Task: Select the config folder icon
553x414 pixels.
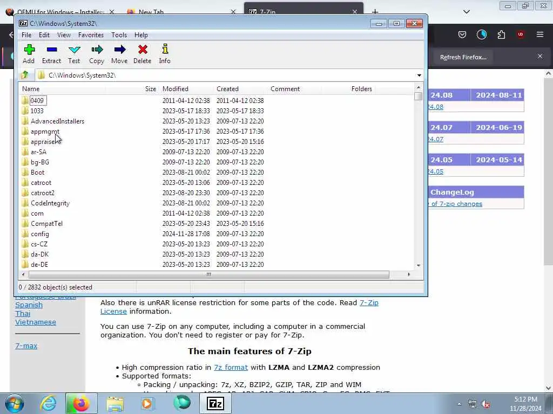Action: 25,234
